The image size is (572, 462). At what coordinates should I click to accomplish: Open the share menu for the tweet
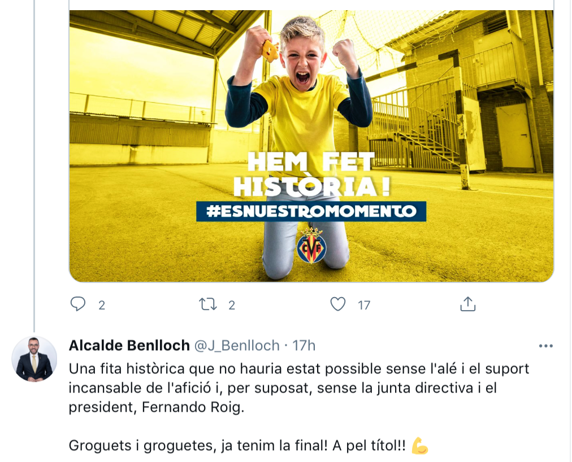pyautogui.click(x=467, y=304)
